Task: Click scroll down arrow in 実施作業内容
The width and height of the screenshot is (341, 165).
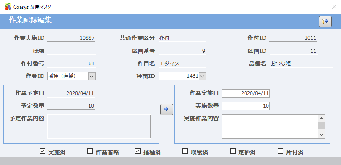Action: pyautogui.click(x=322, y=134)
